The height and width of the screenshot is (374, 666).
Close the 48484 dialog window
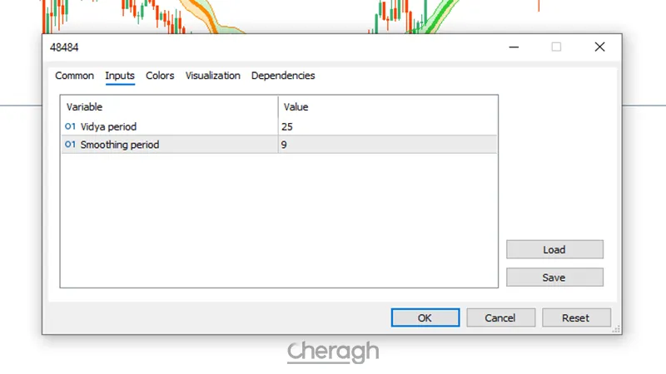pyautogui.click(x=599, y=47)
